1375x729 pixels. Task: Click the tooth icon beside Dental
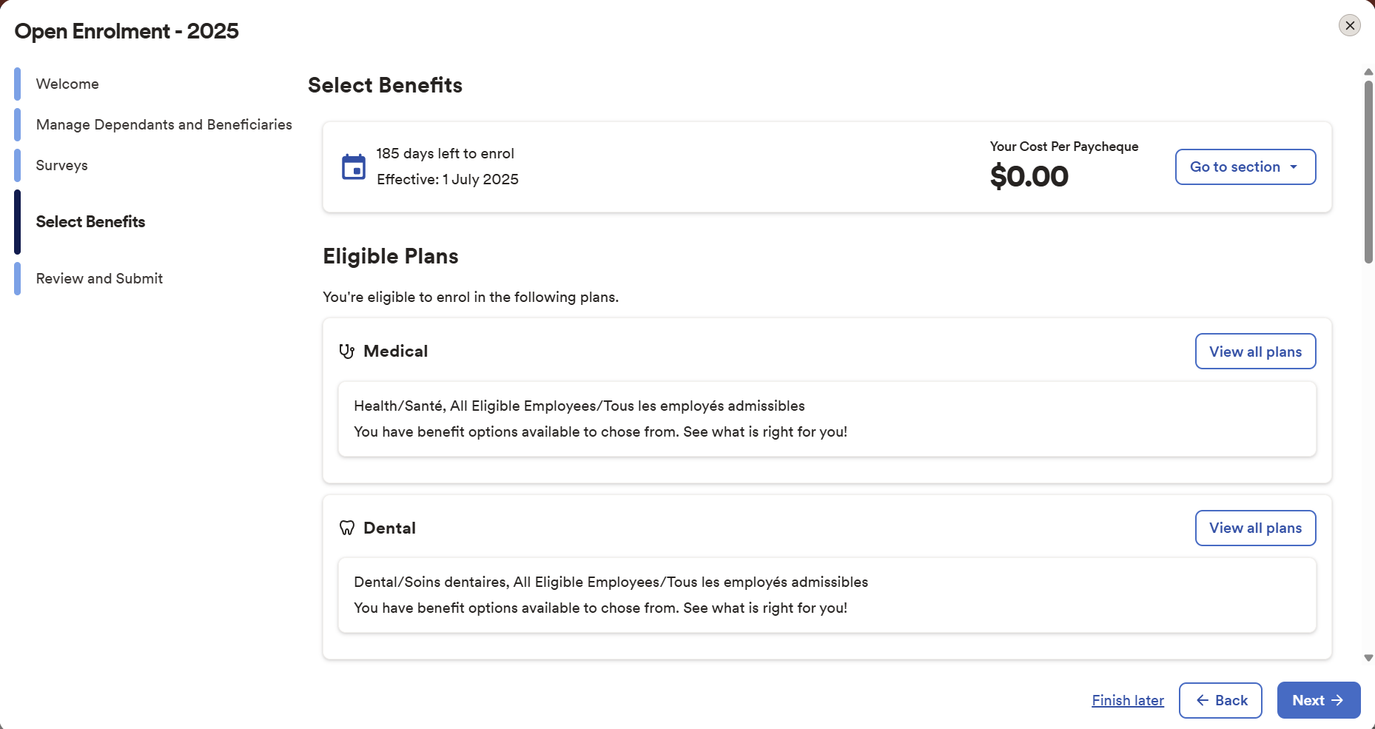[x=346, y=528]
